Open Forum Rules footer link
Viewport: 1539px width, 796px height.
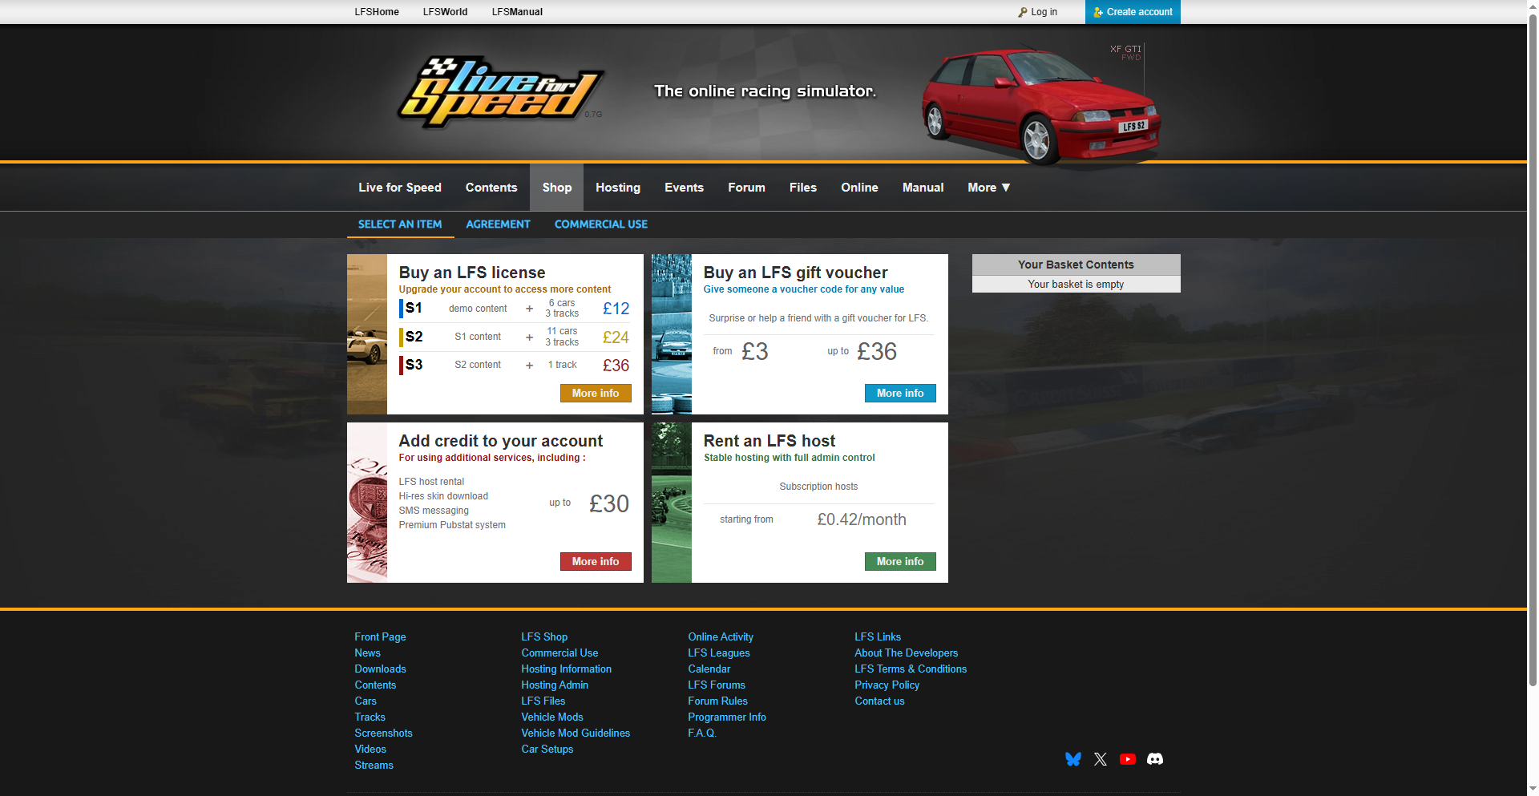[x=717, y=701]
